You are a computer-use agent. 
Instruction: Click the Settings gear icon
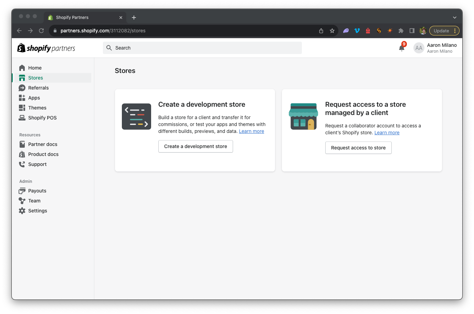click(x=22, y=211)
